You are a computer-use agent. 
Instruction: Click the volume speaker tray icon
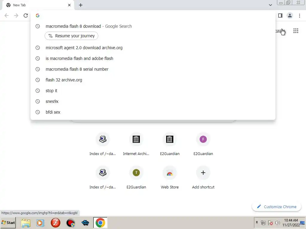coord(277,223)
